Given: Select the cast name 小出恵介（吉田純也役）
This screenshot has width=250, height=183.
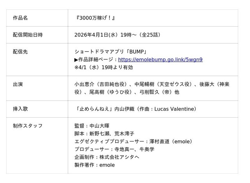Looking at the screenshot, I should tap(102, 84).
